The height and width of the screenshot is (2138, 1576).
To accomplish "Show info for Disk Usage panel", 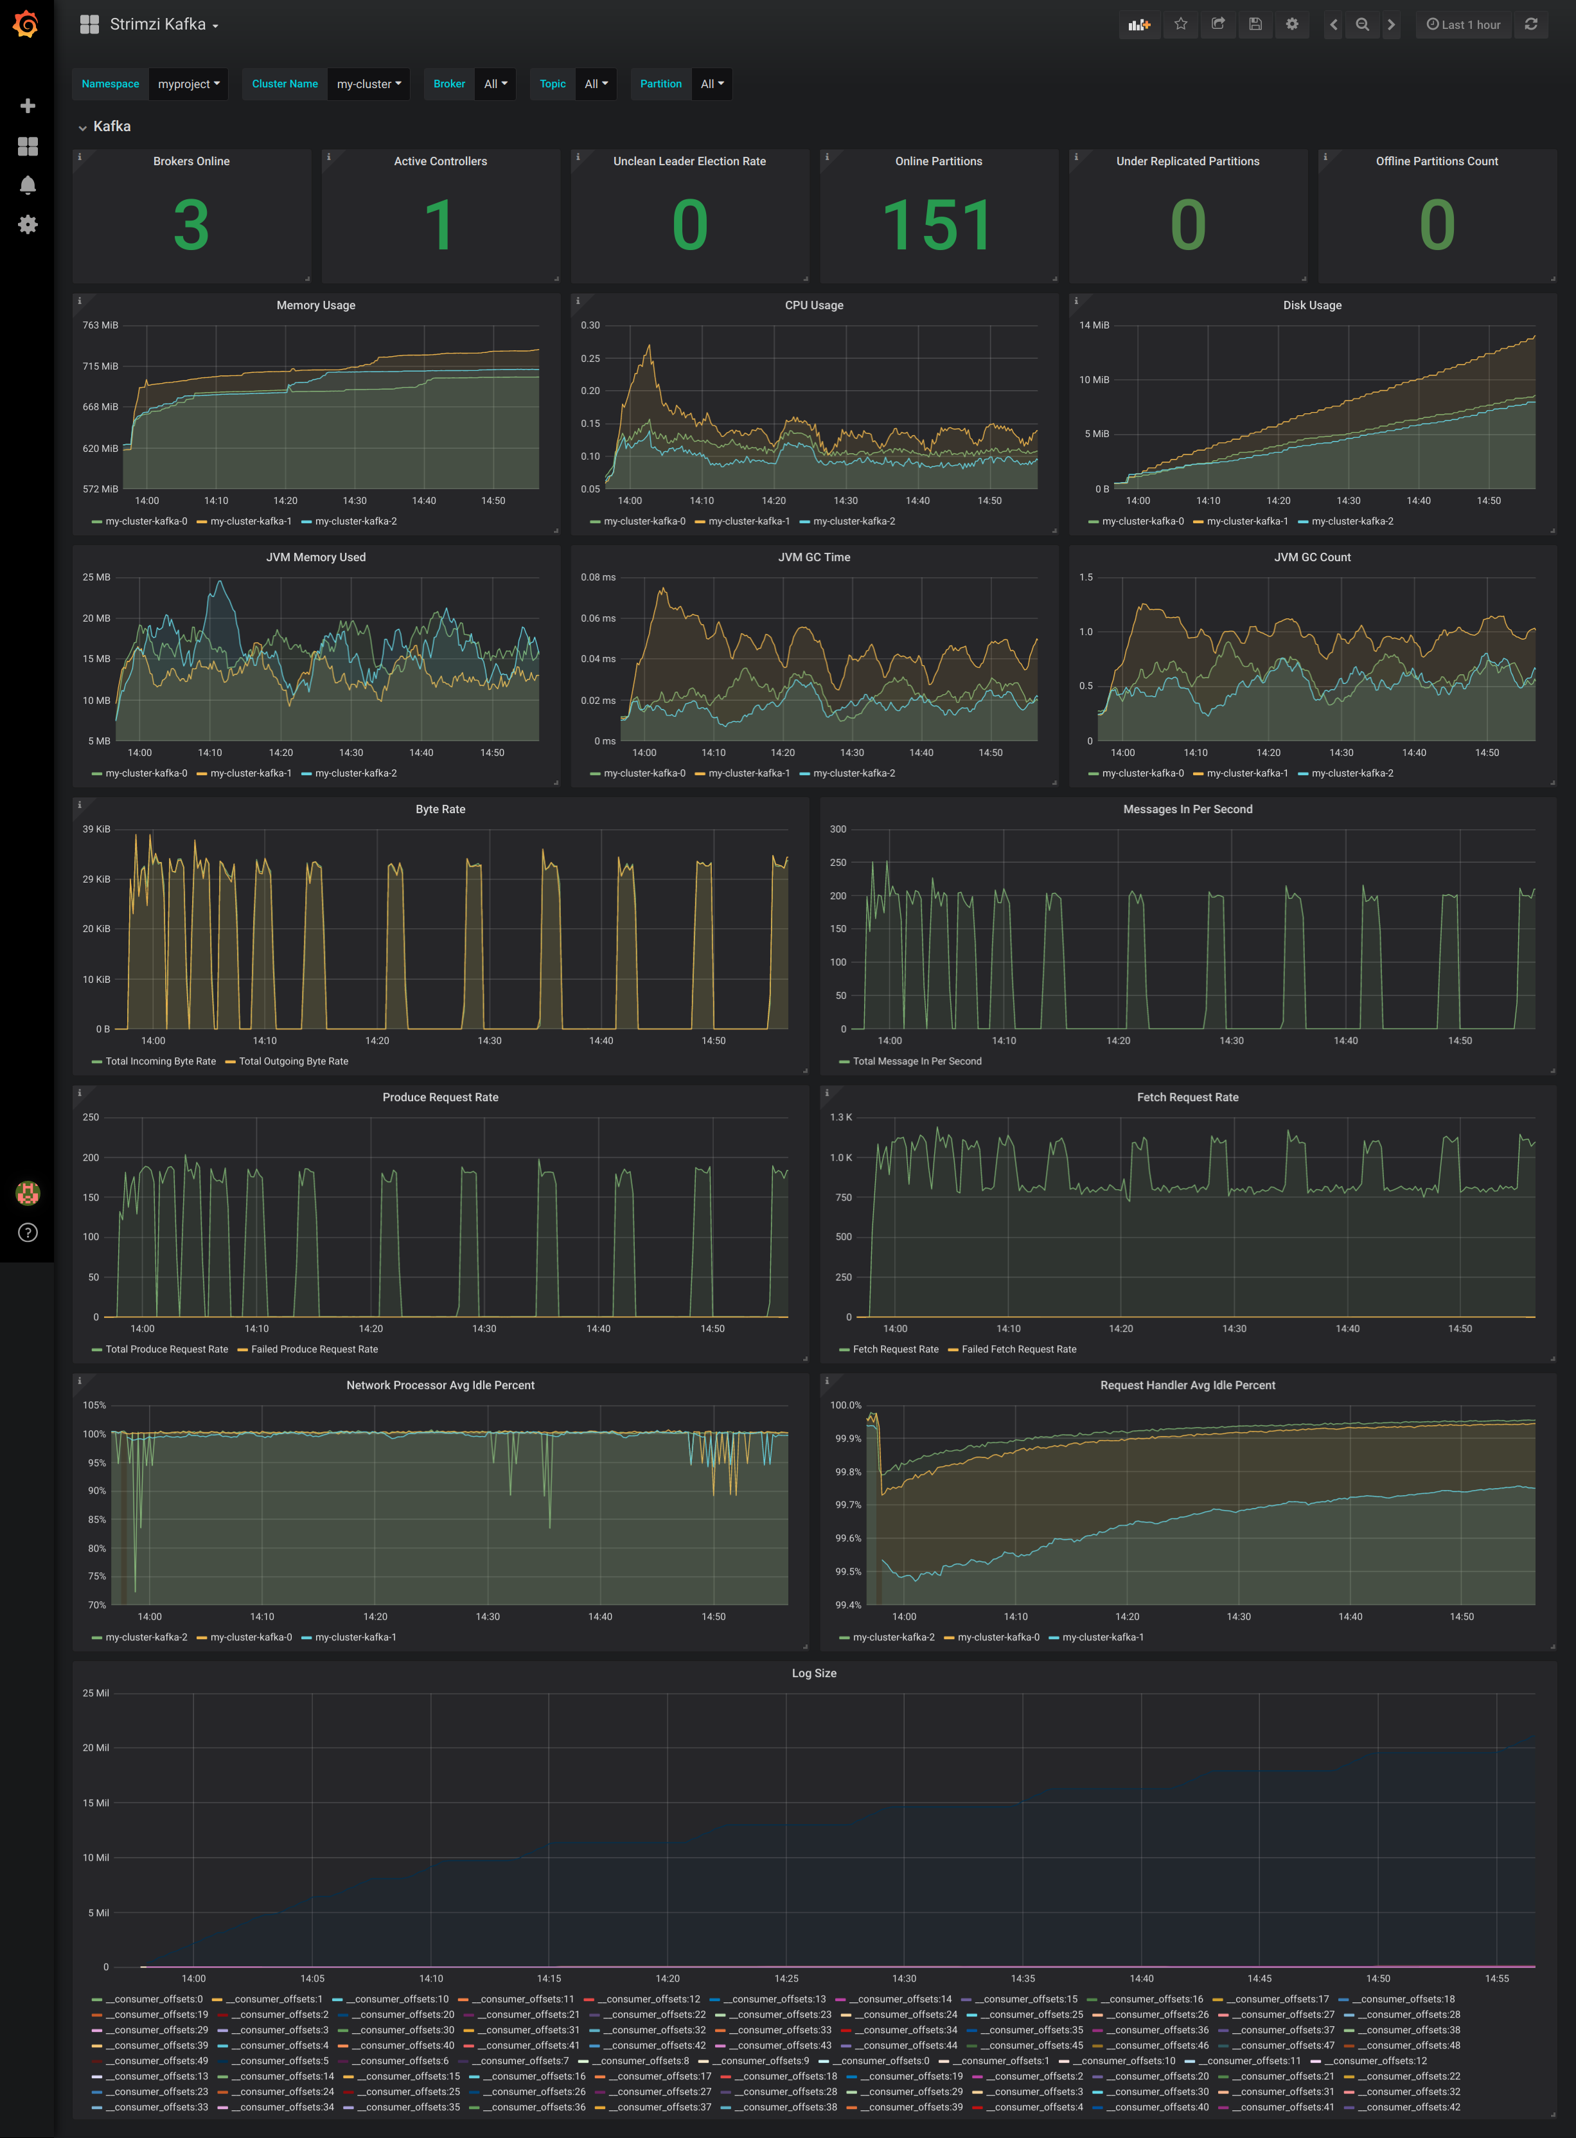I will [x=1076, y=301].
